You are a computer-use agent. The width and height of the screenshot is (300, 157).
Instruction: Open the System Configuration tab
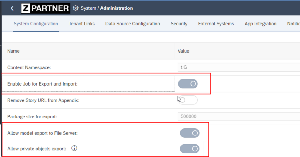point(36,24)
